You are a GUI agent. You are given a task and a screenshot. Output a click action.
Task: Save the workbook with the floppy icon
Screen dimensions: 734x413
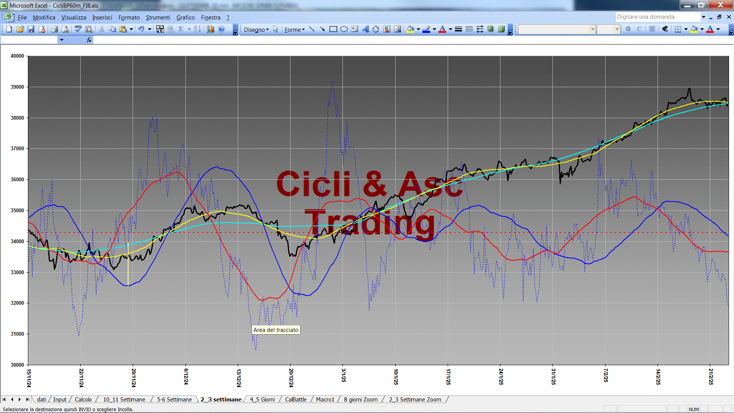pos(31,29)
